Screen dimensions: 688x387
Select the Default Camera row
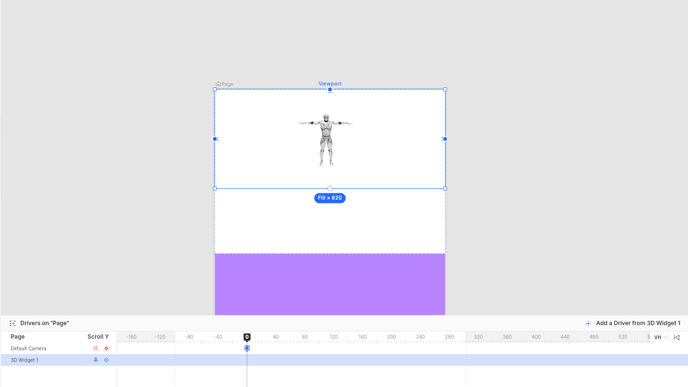pos(29,348)
